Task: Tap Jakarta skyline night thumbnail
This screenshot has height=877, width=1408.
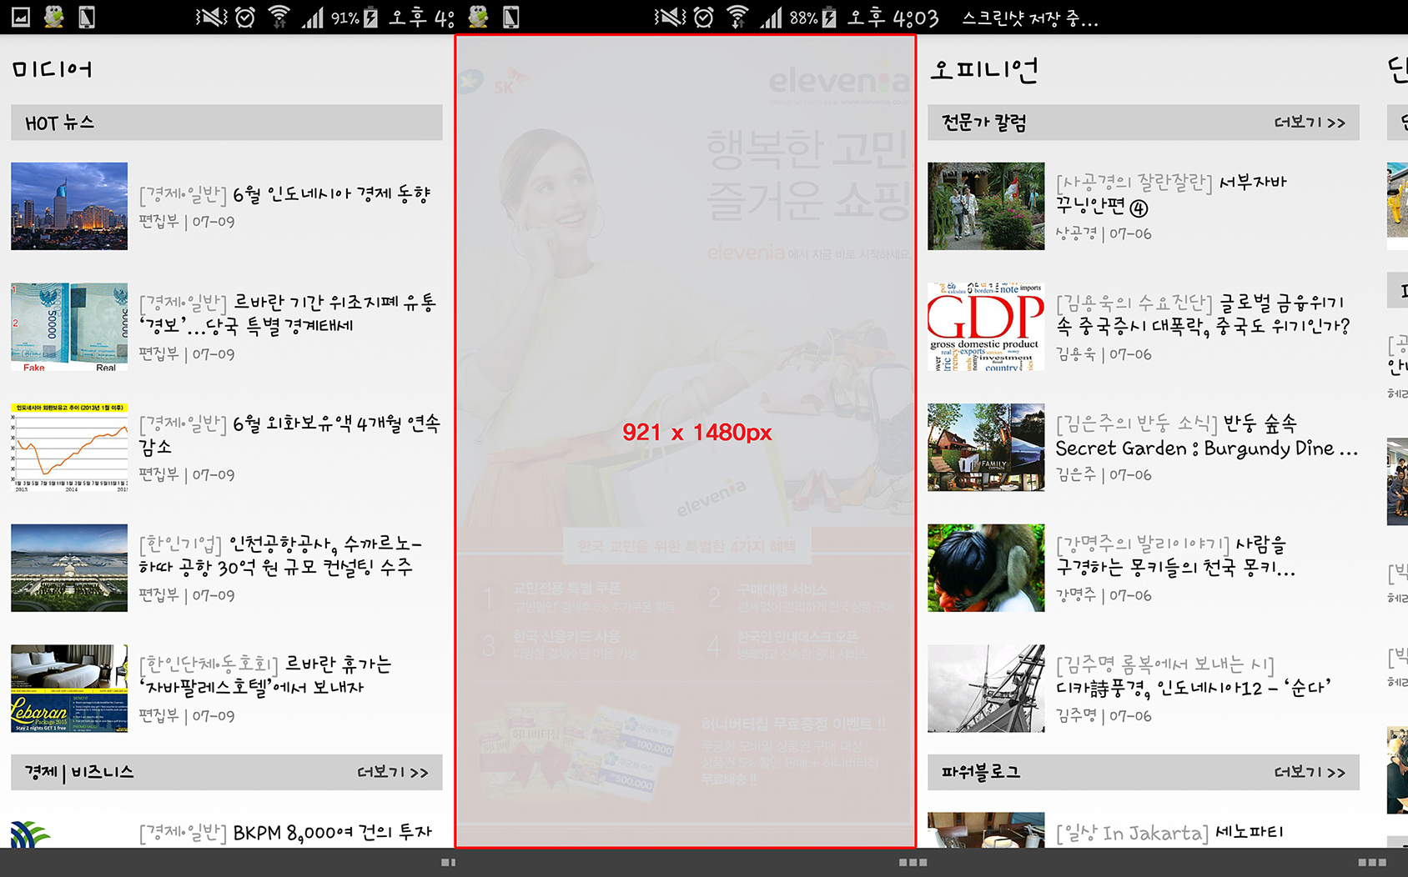Action: pos(69,206)
